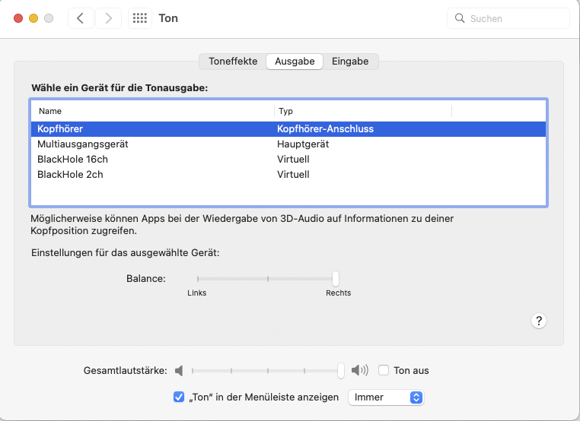
Task: Switch to the Toneffekte tab
Action: [233, 62]
